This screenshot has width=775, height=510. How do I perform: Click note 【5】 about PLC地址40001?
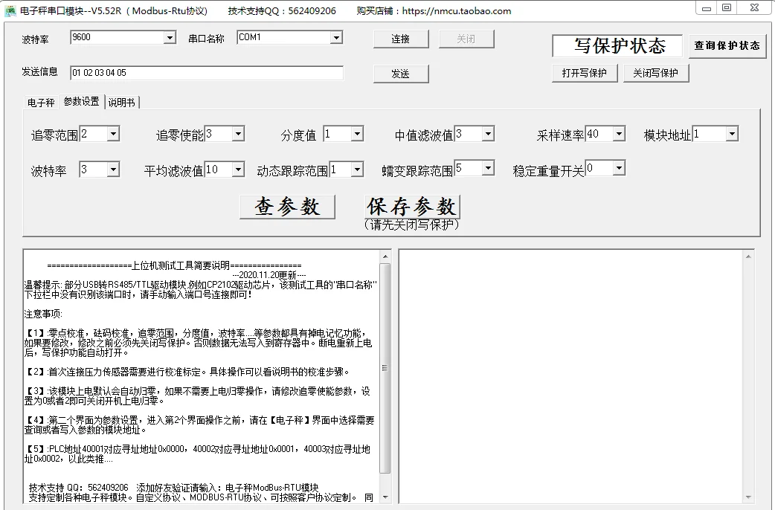(197, 454)
